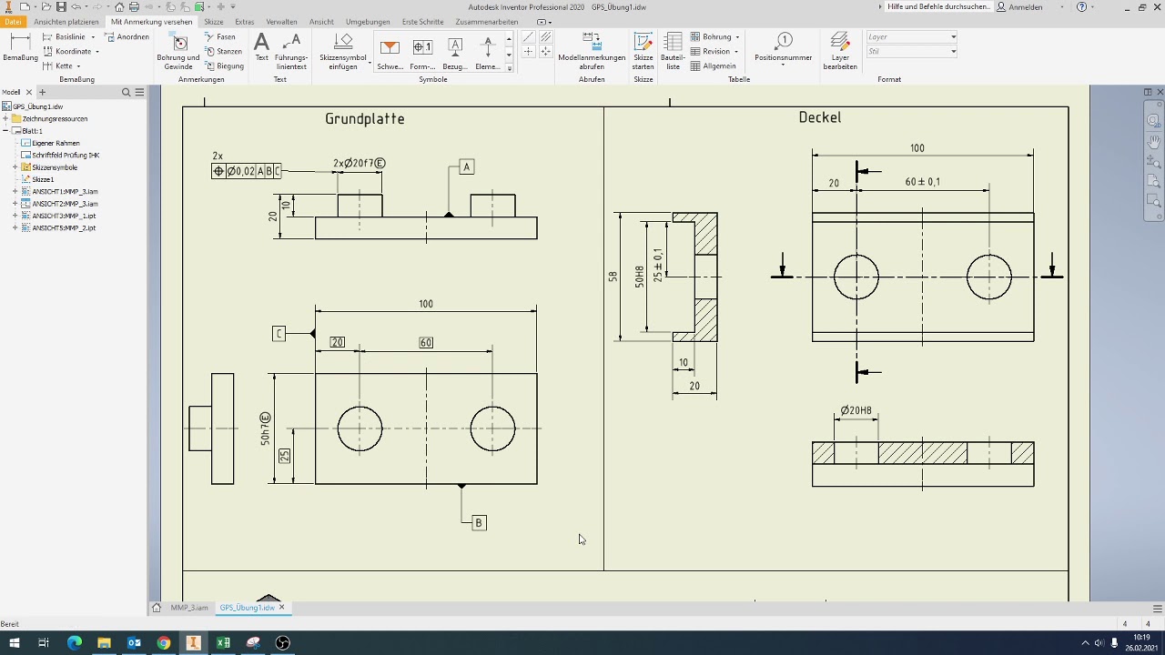
Task: Open the Basislinie dropdown arrow
Action: point(93,37)
